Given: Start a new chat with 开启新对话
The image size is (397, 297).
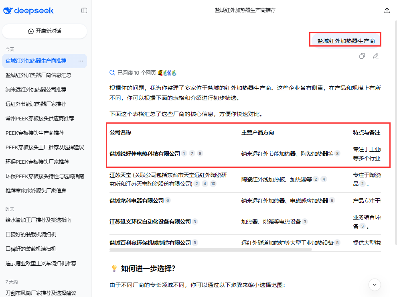Looking at the screenshot, I should [x=45, y=31].
